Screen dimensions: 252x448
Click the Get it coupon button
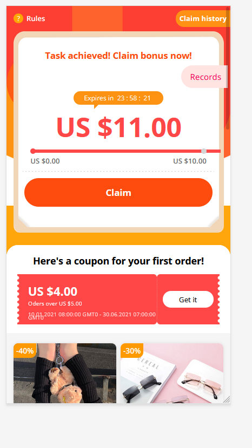pyautogui.click(x=188, y=300)
